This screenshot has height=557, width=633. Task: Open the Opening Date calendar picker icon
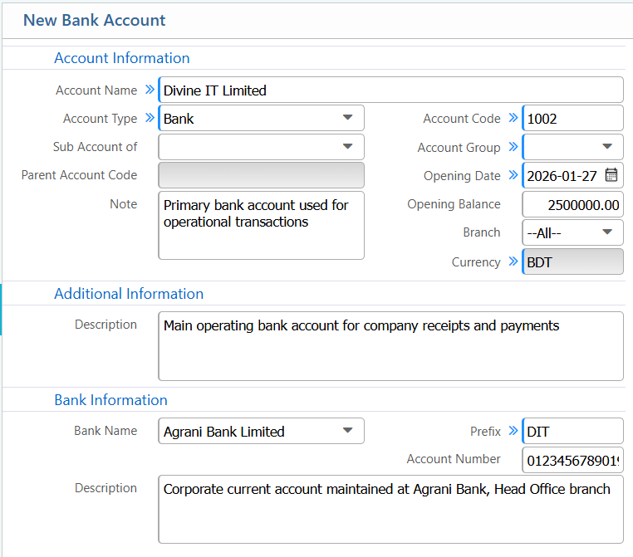click(611, 175)
